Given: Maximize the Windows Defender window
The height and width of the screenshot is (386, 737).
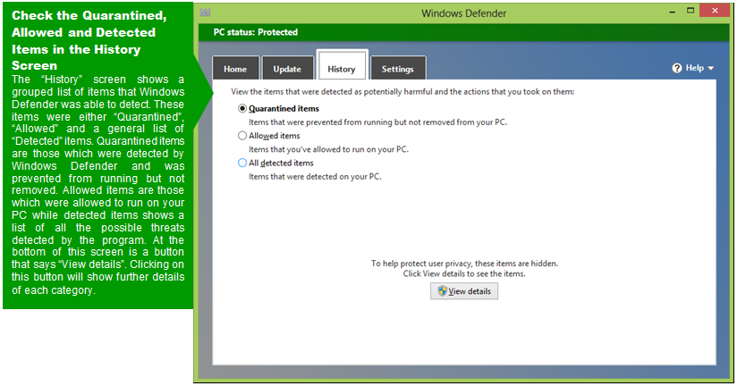Looking at the screenshot, I should (690, 11).
